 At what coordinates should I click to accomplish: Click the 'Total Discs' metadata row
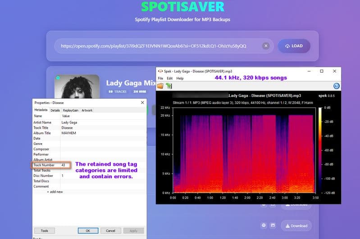click(89, 181)
